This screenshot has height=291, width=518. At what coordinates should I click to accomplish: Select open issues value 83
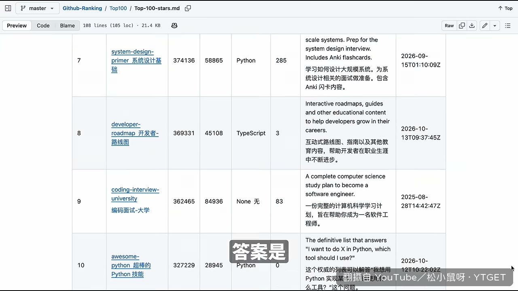coord(279,201)
